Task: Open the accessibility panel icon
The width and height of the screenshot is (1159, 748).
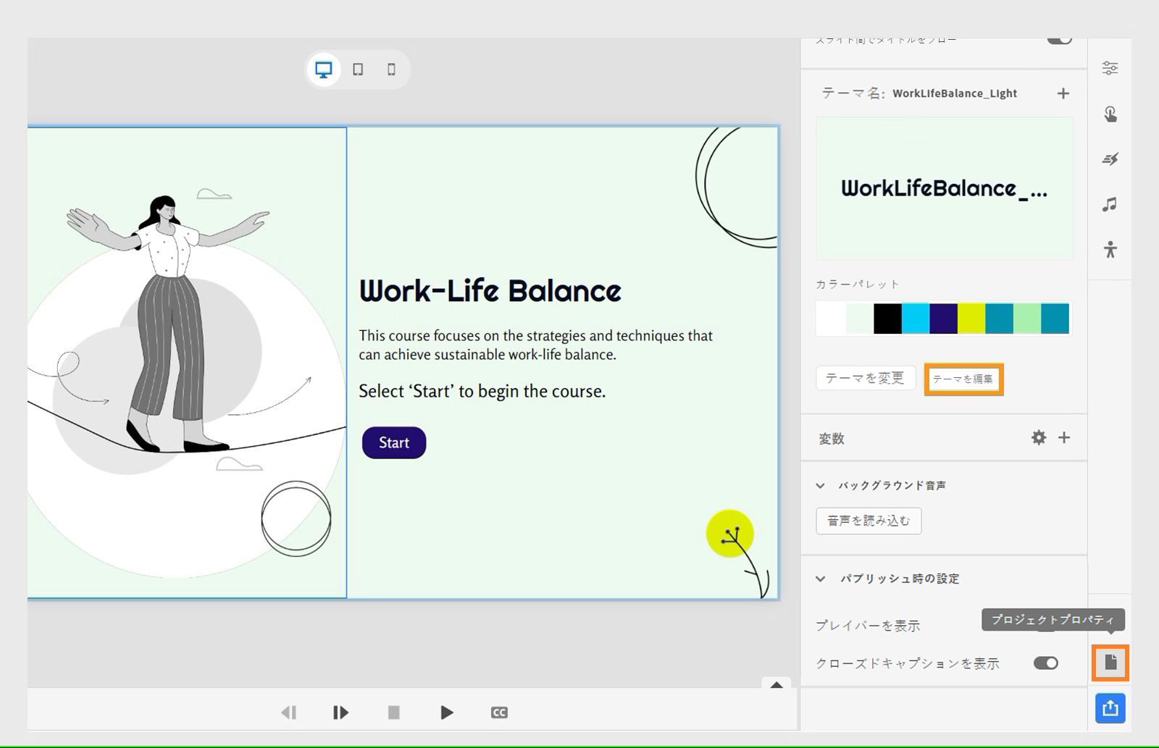Action: tap(1110, 250)
